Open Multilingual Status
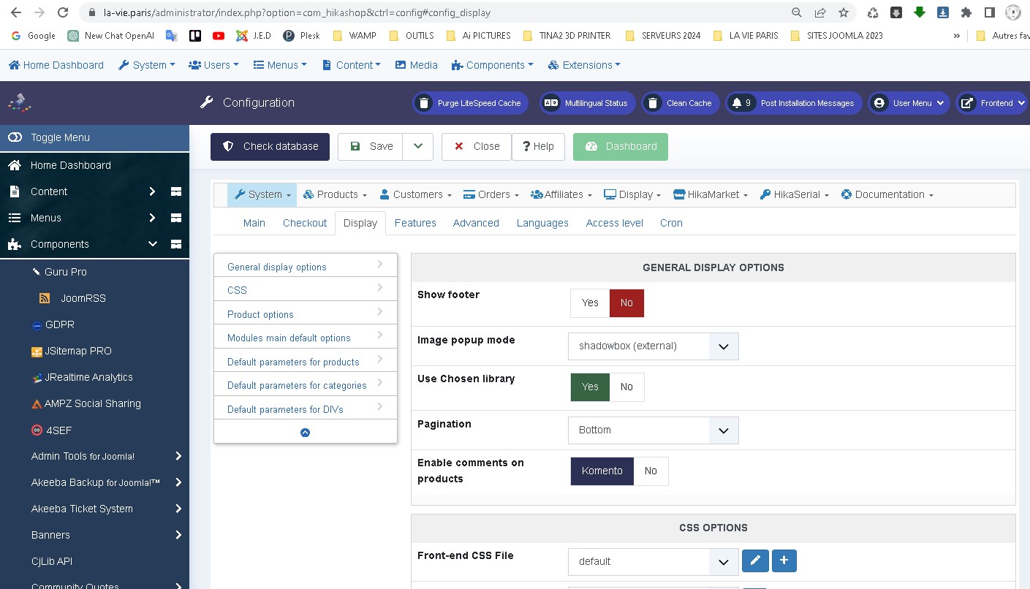Screen dimensions: 1030x589 [588, 103]
